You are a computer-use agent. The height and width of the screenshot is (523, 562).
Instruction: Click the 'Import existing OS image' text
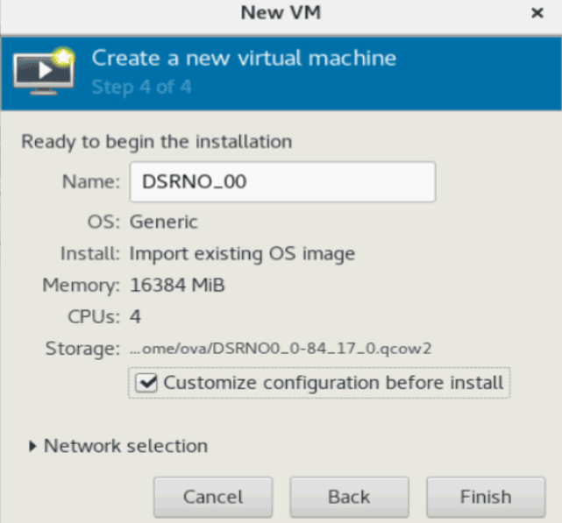(242, 254)
